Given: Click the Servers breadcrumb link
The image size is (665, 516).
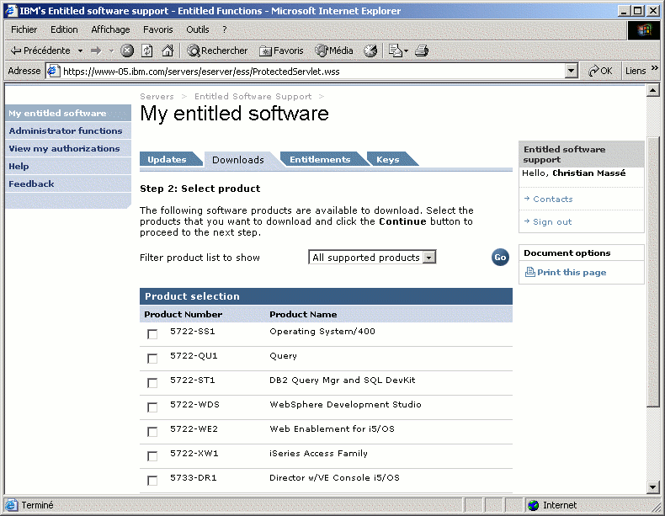Looking at the screenshot, I should pos(157,96).
